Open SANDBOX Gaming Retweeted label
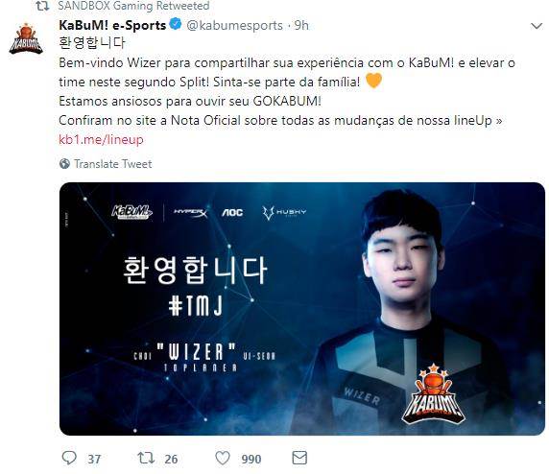The image size is (549, 474). coord(133,6)
